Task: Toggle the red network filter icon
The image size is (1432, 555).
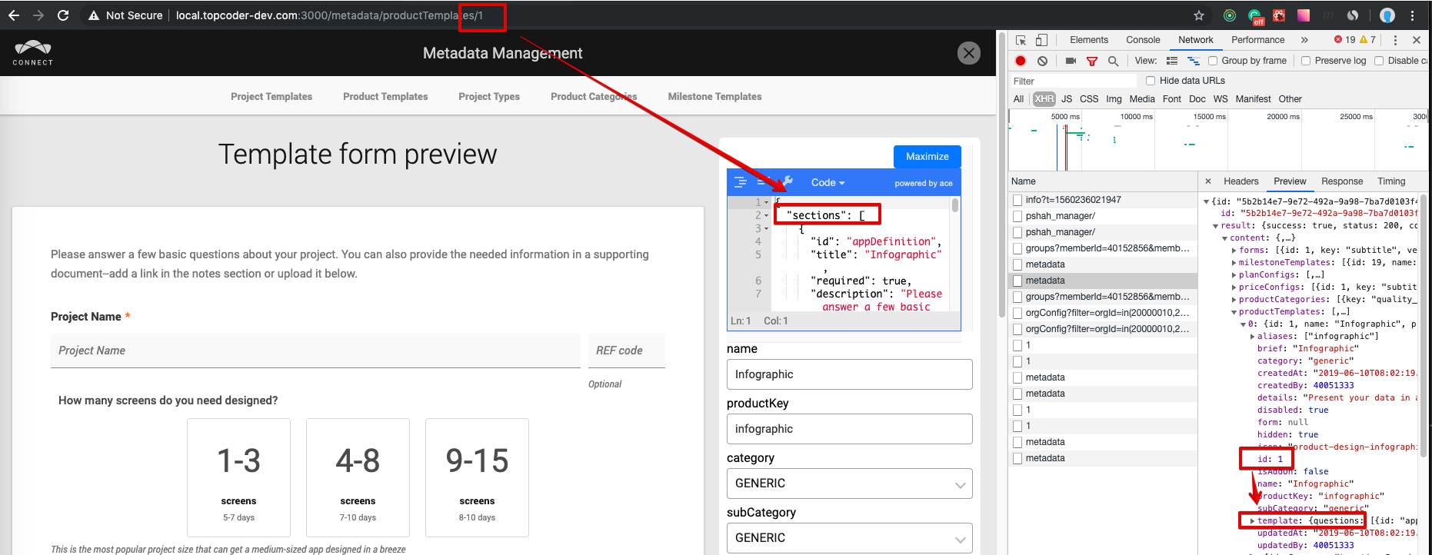Action: [1091, 61]
